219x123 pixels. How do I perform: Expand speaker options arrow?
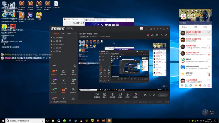point(139,95)
